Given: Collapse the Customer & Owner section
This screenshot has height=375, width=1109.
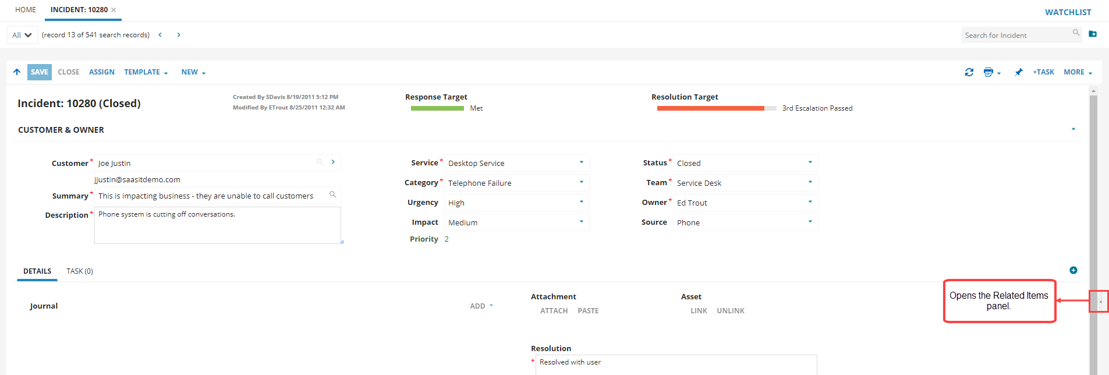Looking at the screenshot, I should pyautogui.click(x=1073, y=129).
